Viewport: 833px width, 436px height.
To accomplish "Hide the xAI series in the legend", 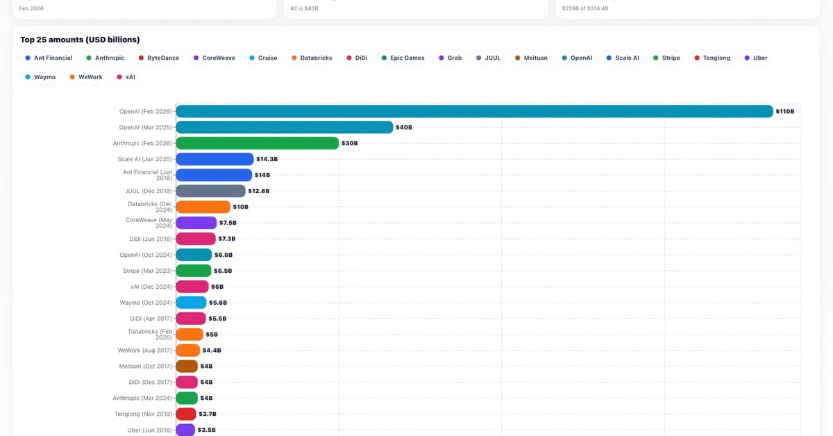I will pyautogui.click(x=126, y=76).
